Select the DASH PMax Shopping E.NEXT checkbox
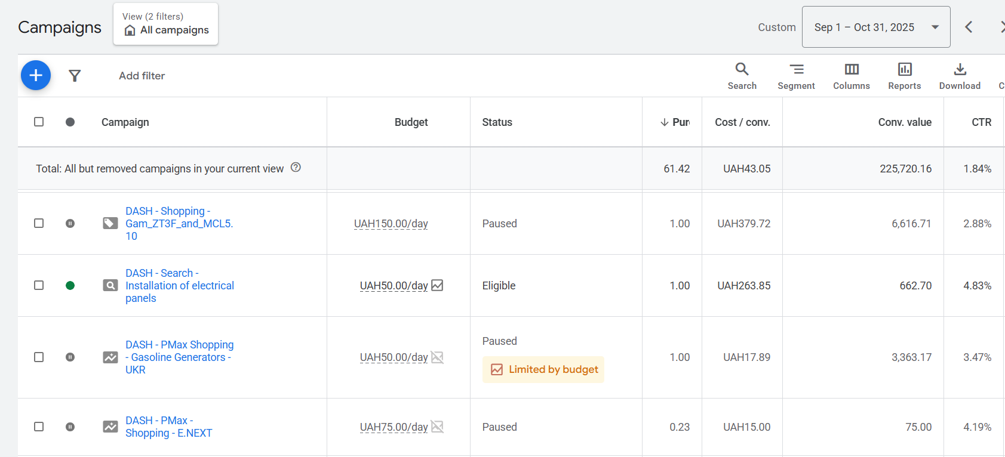The width and height of the screenshot is (1005, 457). point(39,427)
